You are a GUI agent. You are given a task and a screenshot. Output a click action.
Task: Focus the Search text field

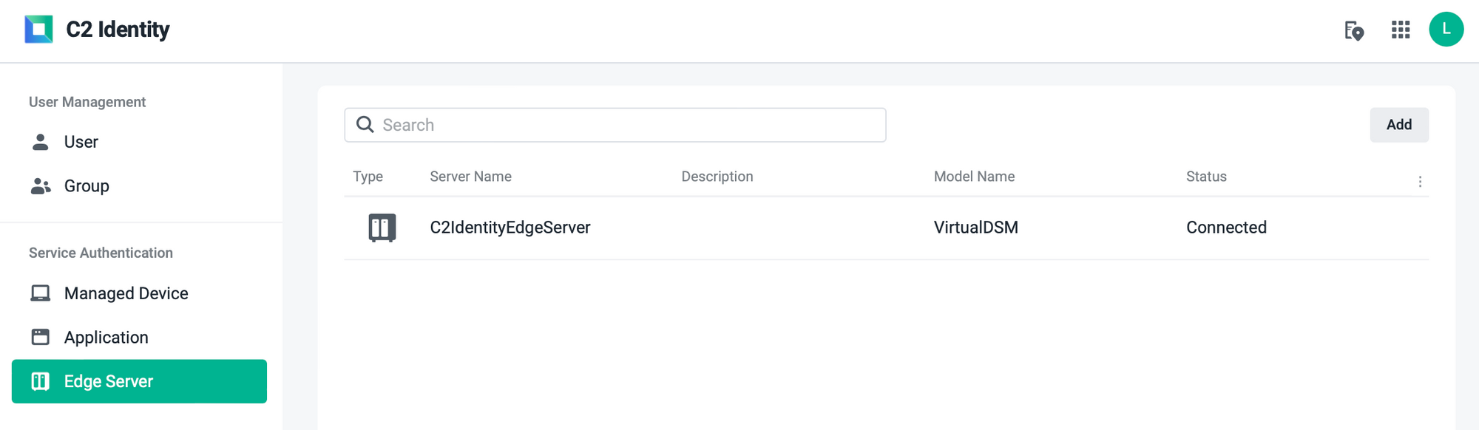tap(629, 125)
